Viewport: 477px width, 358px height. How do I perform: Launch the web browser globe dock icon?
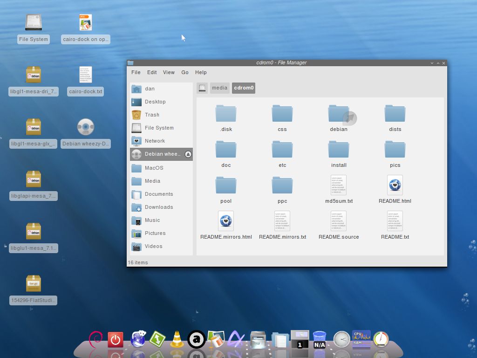pos(138,339)
